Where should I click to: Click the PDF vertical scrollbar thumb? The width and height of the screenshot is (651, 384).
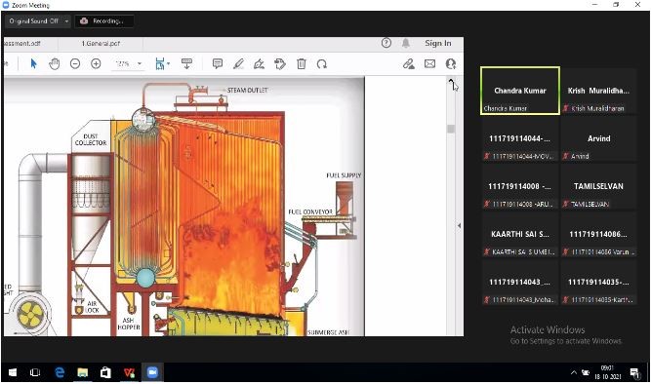click(451, 129)
